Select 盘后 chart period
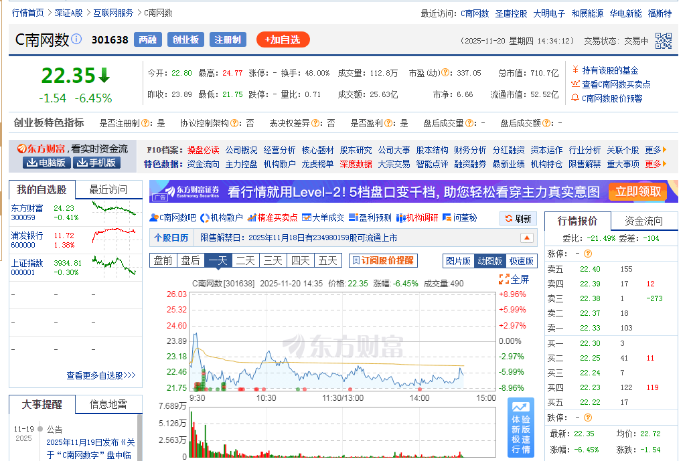 point(190,261)
